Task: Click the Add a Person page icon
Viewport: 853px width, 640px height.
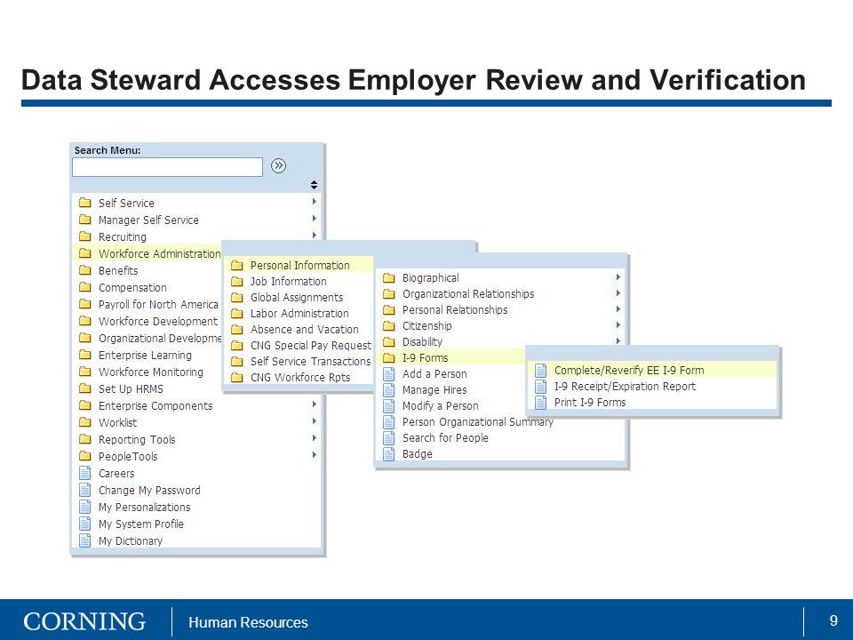Action: pos(388,374)
